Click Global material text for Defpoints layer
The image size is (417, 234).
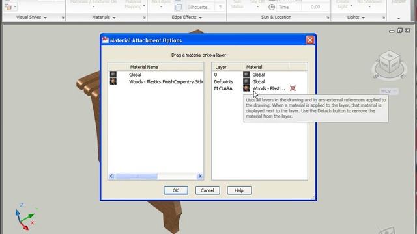[x=259, y=81]
